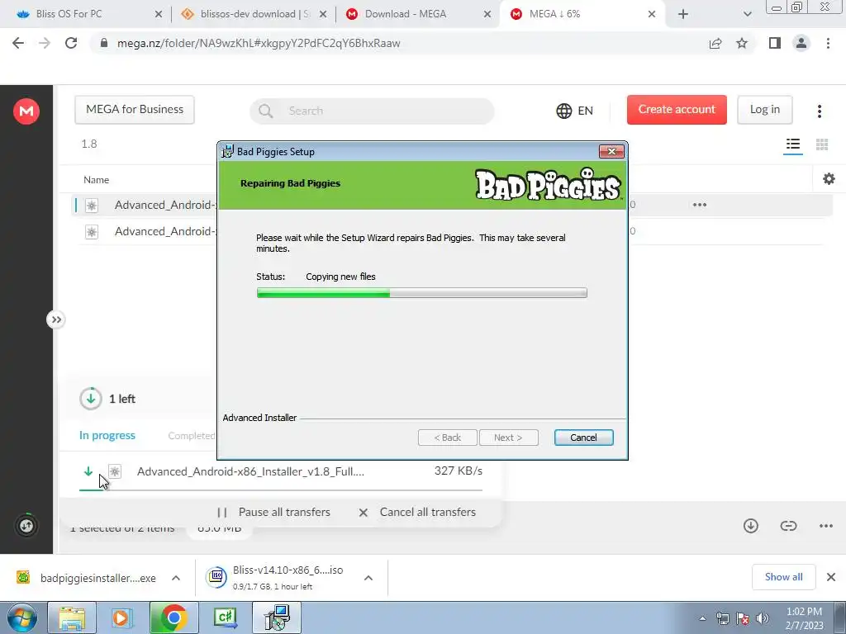Open File Explorer from the taskbar
Screen dimensions: 846x634
point(73,617)
